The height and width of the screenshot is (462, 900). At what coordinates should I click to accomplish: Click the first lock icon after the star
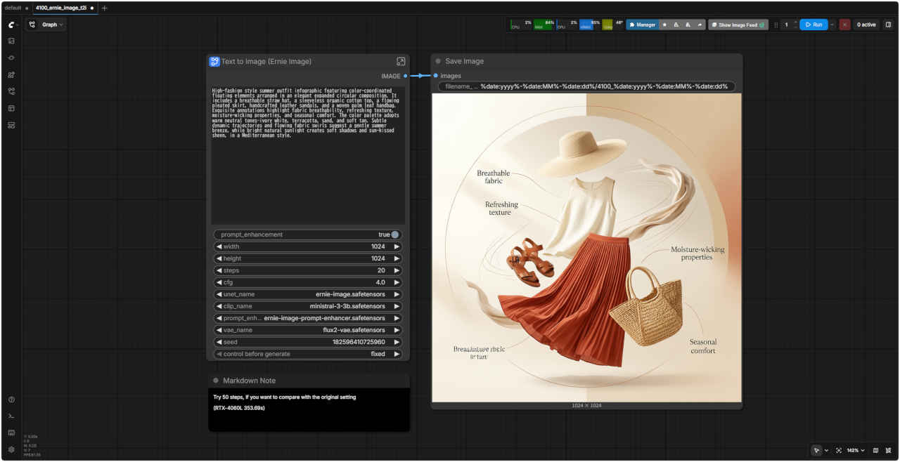tap(676, 25)
